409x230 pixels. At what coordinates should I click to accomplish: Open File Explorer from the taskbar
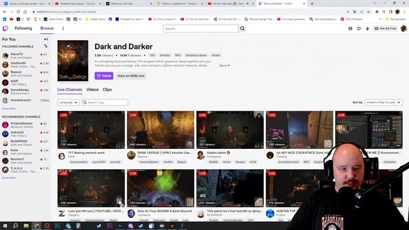[x=26, y=226]
